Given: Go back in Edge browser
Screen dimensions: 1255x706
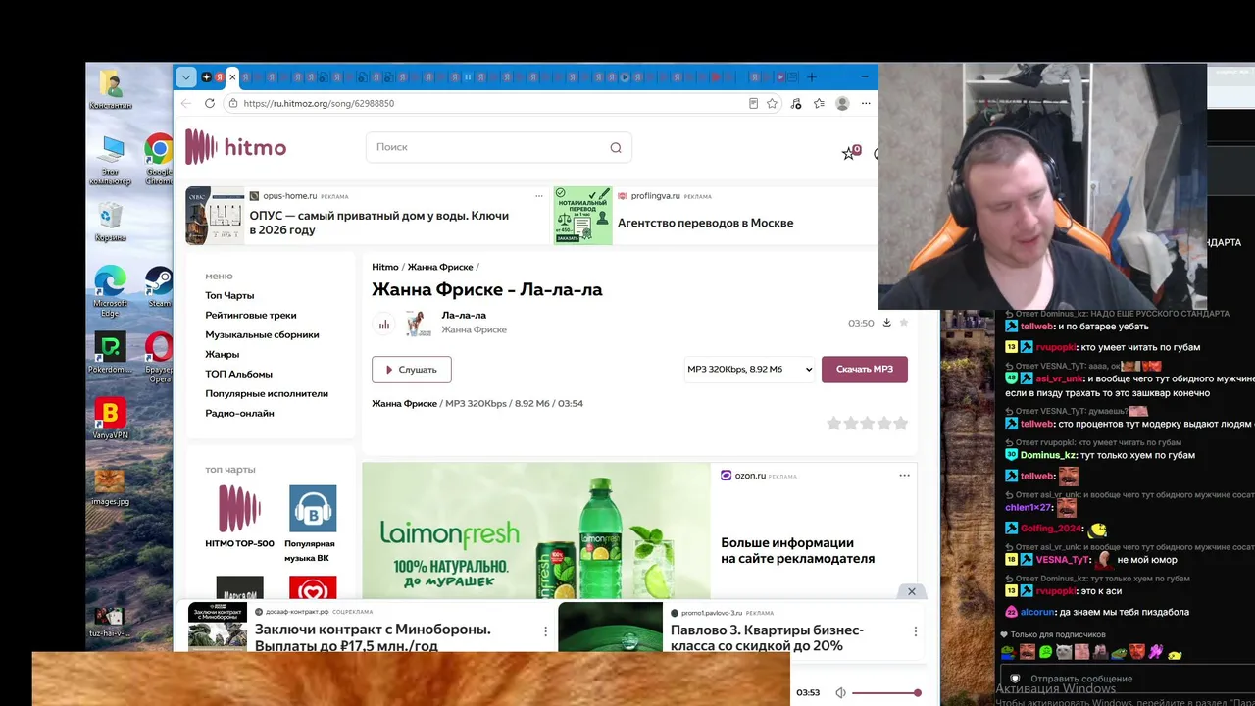Looking at the screenshot, I should click(x=186, y=103).
